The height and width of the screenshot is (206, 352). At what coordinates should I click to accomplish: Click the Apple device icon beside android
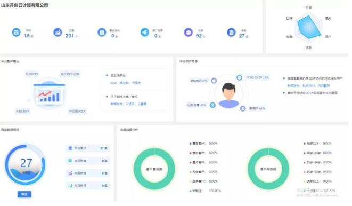[x=214, y=81]
